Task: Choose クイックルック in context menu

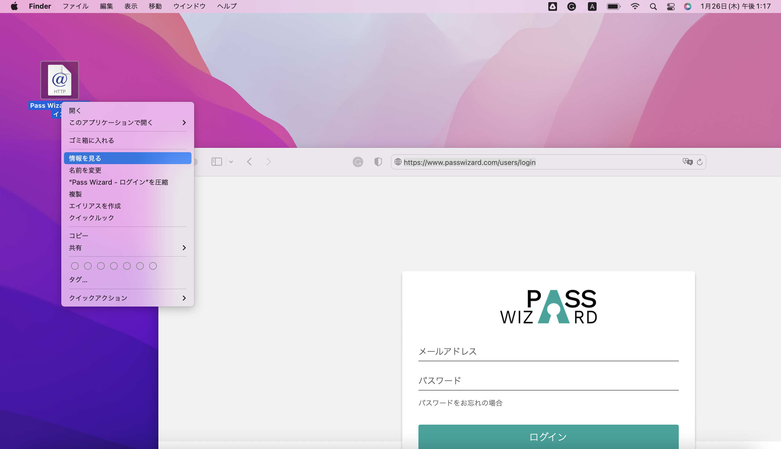Action: pyautogui.click(x=127, y=218)
